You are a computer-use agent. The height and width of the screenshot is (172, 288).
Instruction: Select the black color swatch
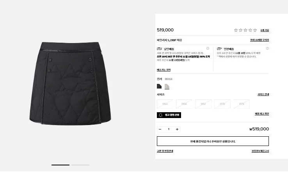(159, 86)
